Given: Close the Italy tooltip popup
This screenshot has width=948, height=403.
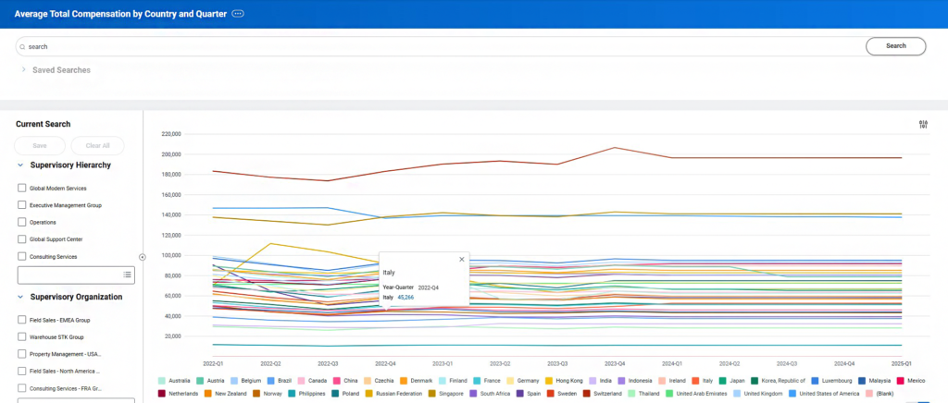Looking at the screenshot, I should coord(462,260).
